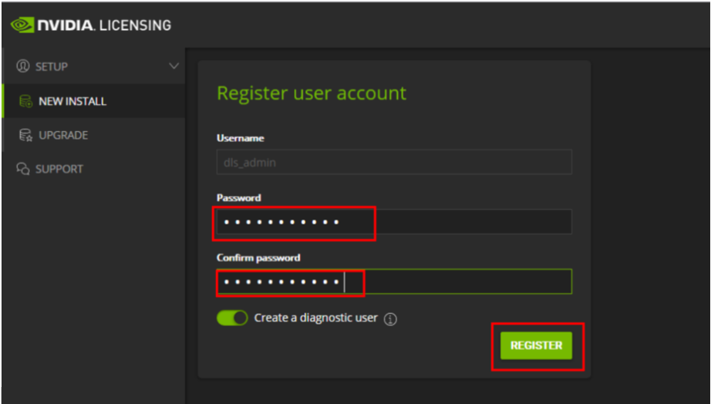Select the SETUP menu label
This screenshot has height=404, width=711.
pos(52,67)
